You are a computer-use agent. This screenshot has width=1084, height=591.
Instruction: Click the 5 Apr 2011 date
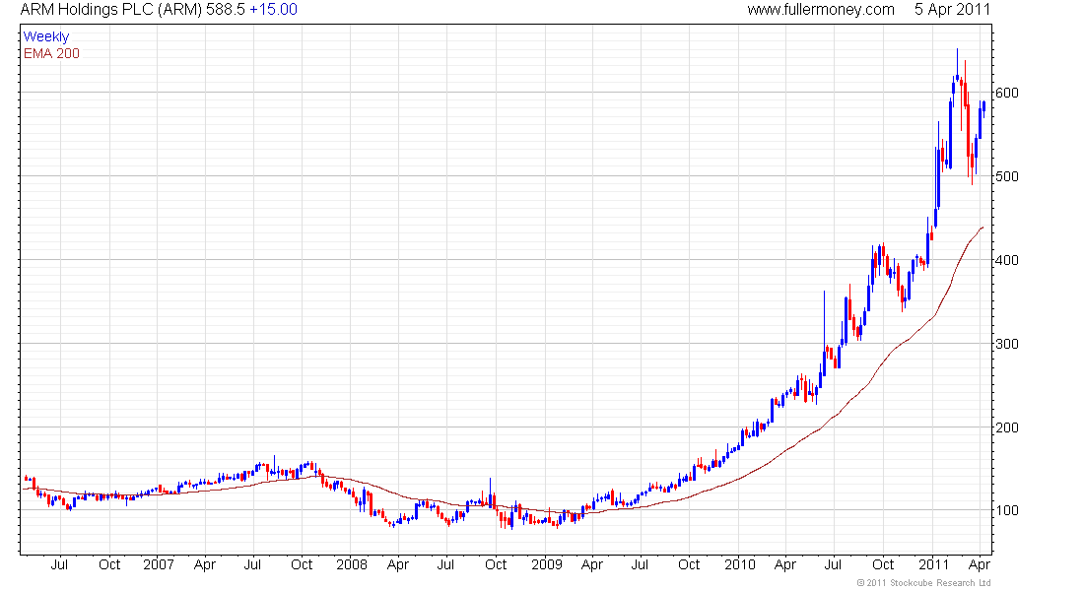tap(952, 10)
